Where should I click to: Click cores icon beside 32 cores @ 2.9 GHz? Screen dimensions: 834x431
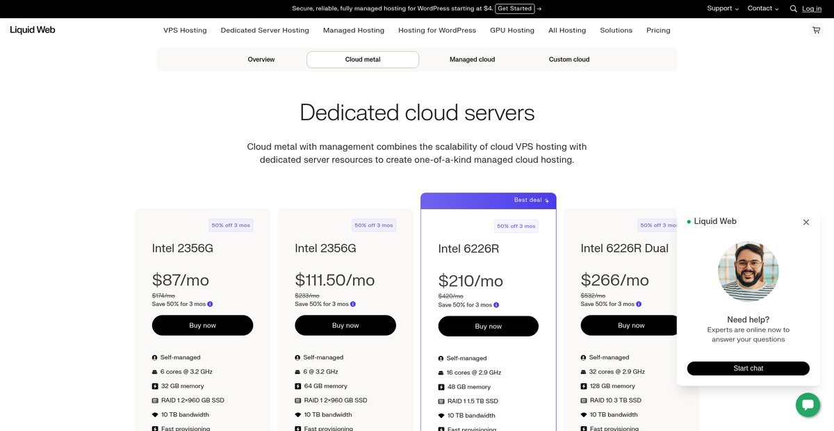[583, 372]
